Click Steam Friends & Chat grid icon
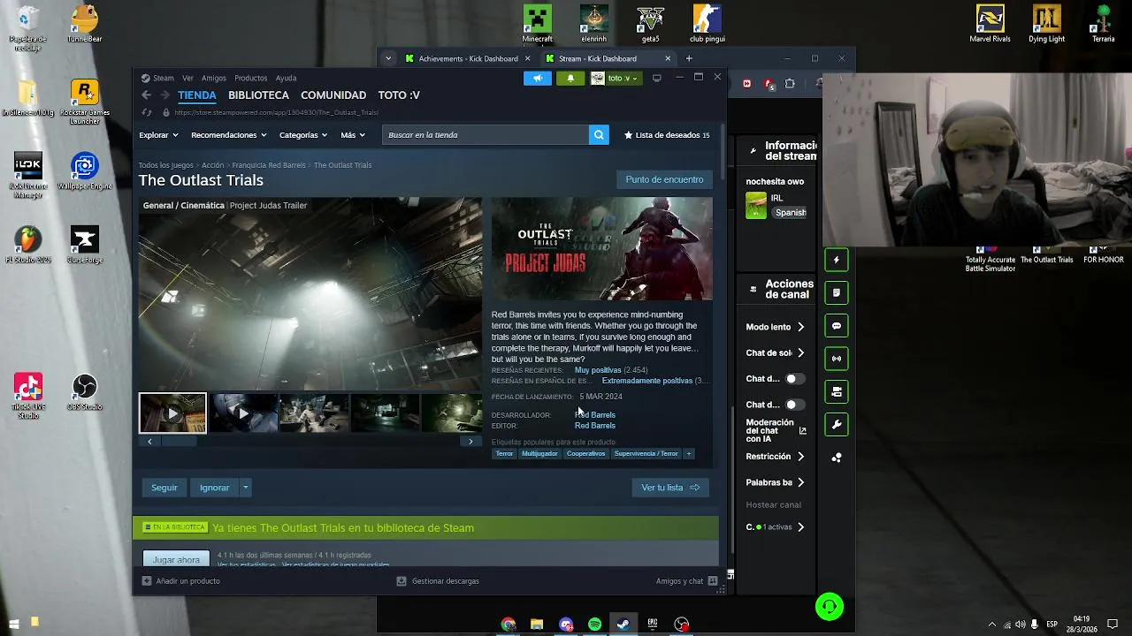This screenshot has height=636, width=1132. (x=713, y=581)
